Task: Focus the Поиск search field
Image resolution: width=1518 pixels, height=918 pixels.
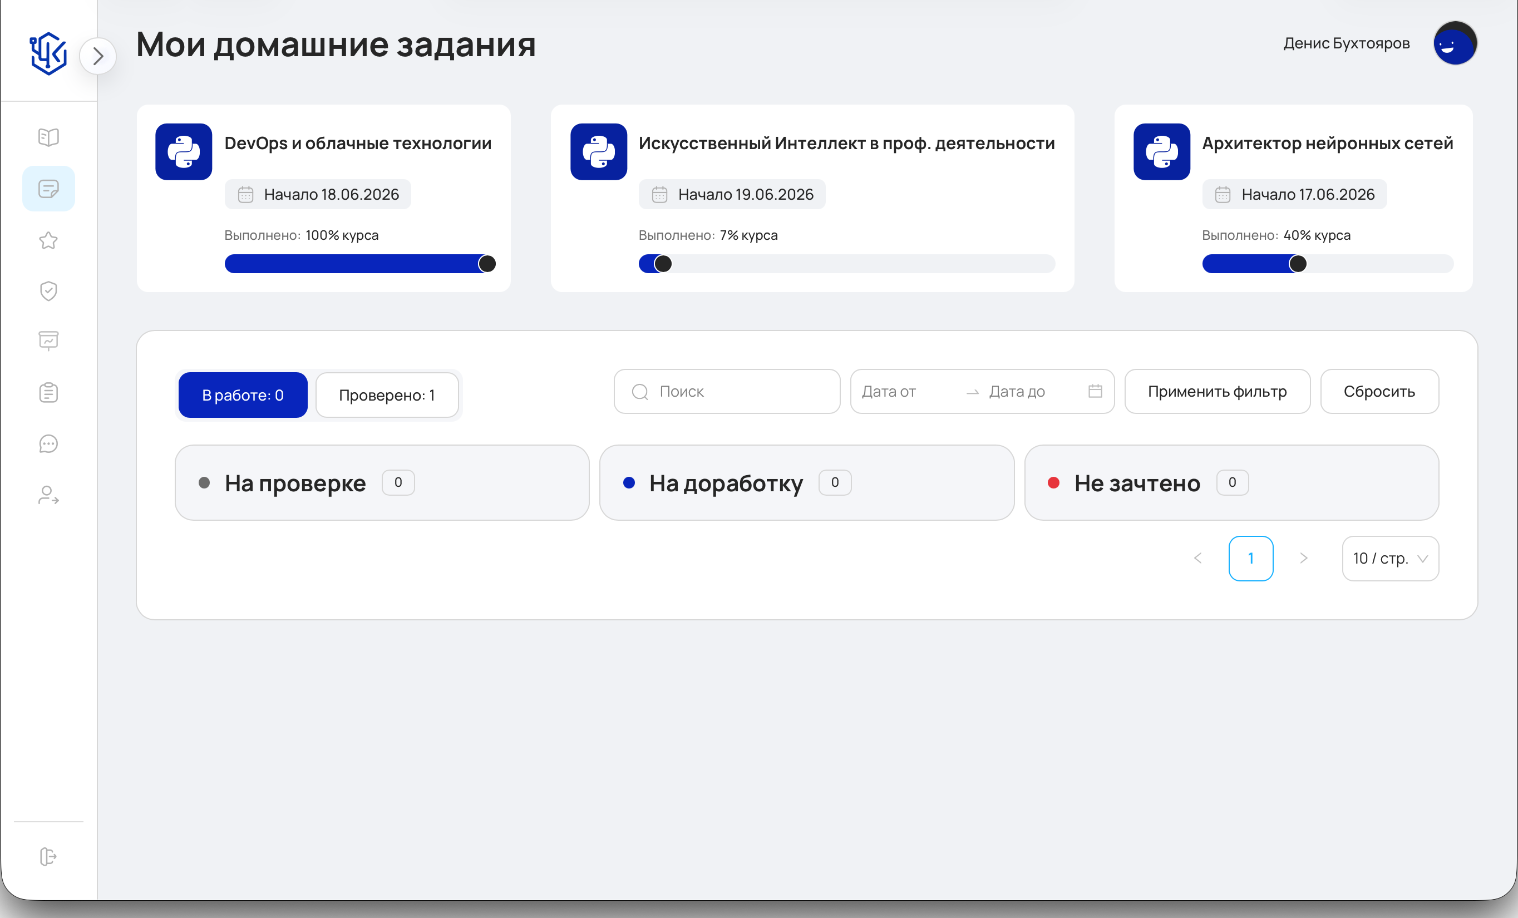Action: pos(727,391)
